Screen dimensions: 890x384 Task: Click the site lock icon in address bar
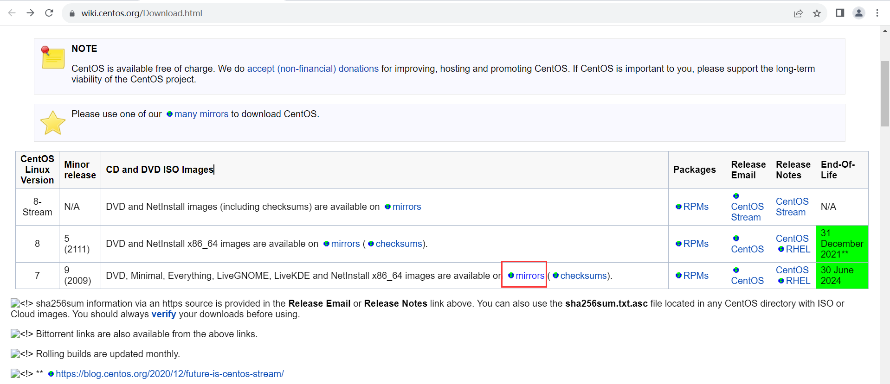tap(72, 13)
